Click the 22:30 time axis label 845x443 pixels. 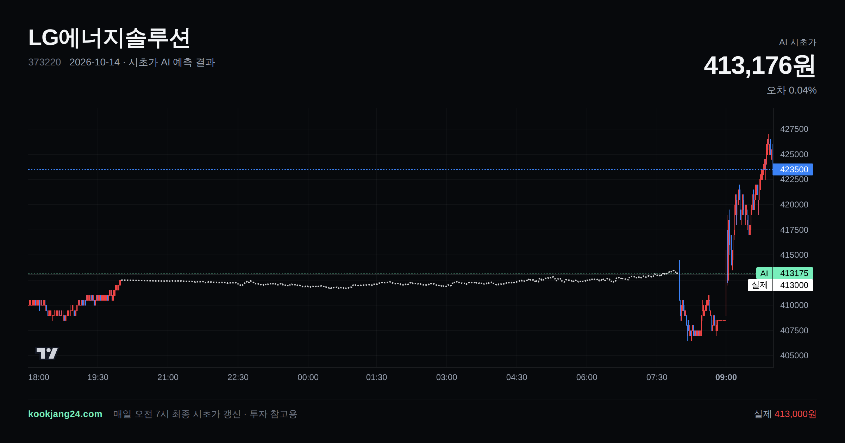238,377
